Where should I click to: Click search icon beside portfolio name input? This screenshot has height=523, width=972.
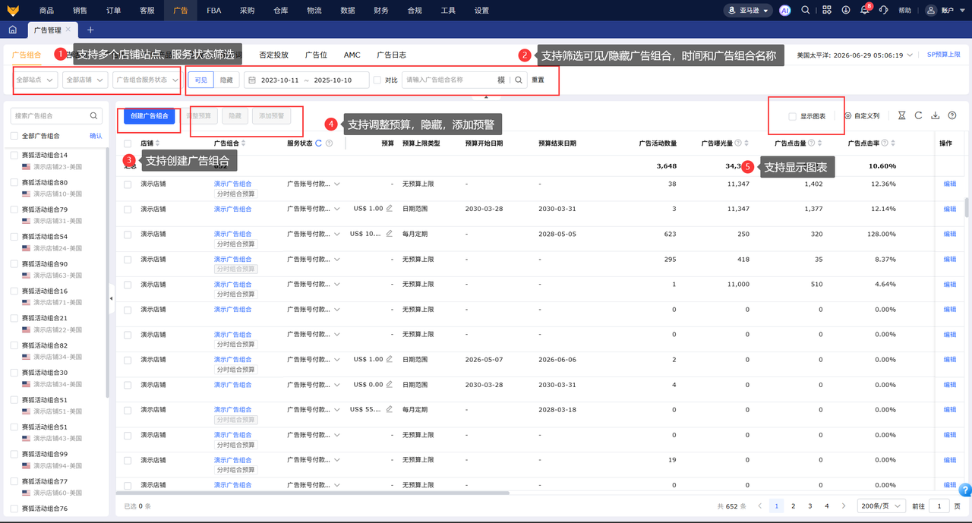point(519,80)
